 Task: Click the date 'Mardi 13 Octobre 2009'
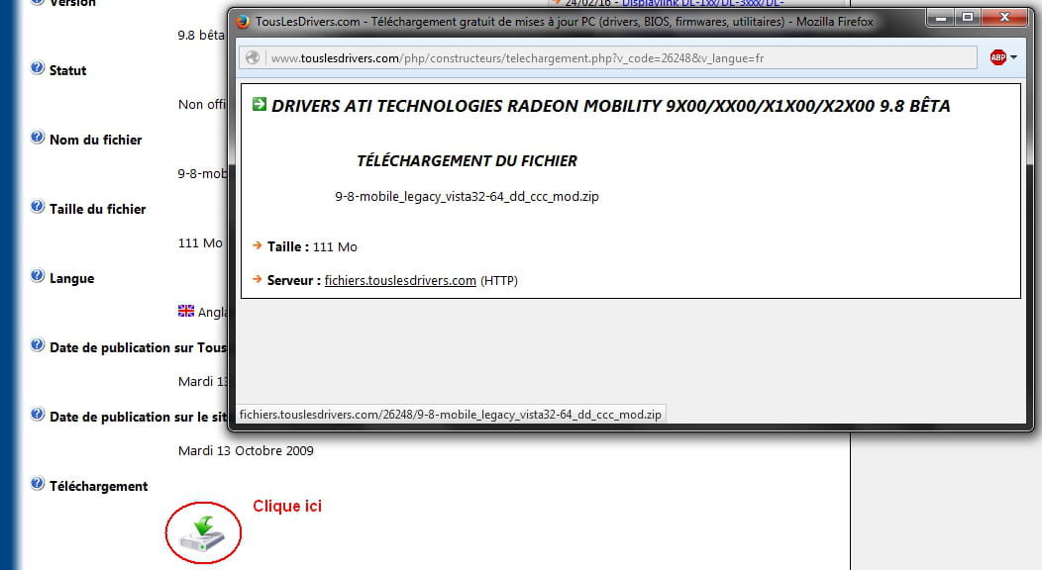(x=246, y=451)
